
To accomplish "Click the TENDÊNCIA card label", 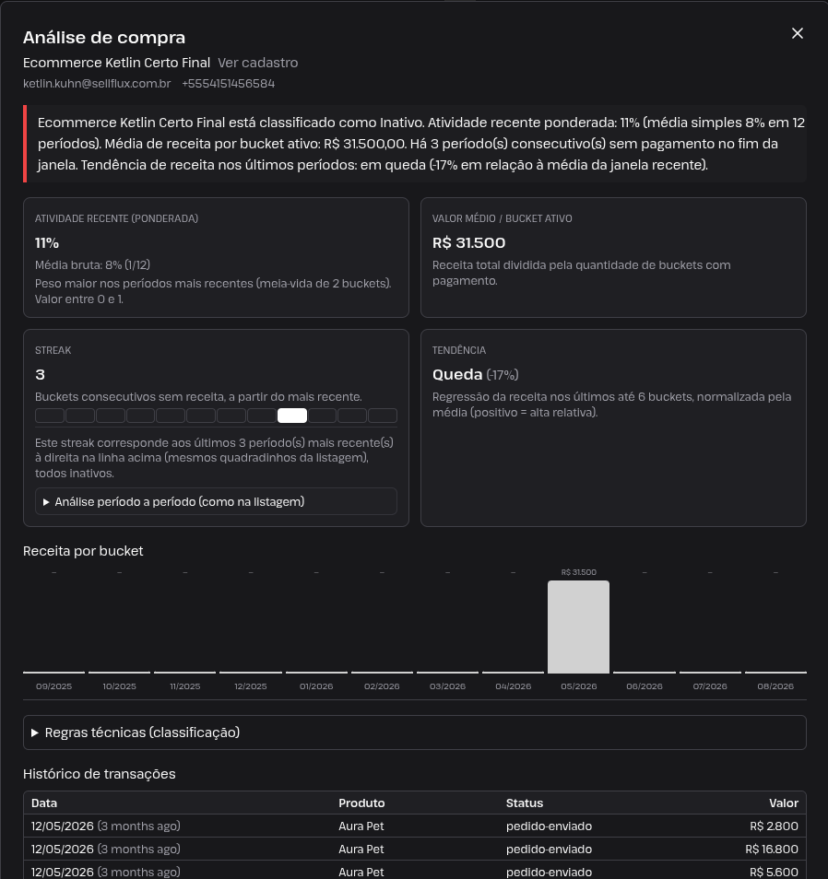I will (x=459, y=350).
